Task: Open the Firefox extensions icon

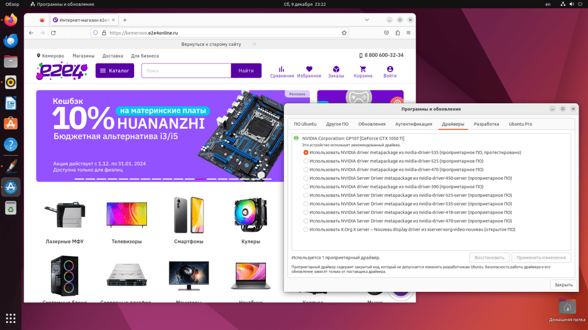Action: tap(397, 33)
